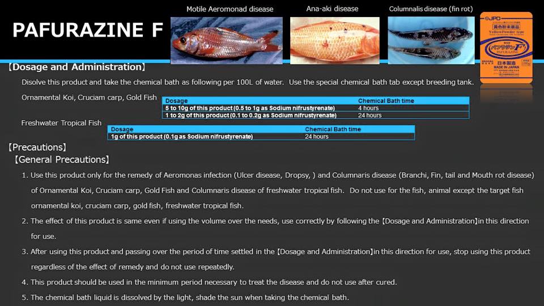The width and height of the screenshot is (544, 306).
Task: Click the Columnalis disease fin rot photo
Action: [x=431, y=41]
